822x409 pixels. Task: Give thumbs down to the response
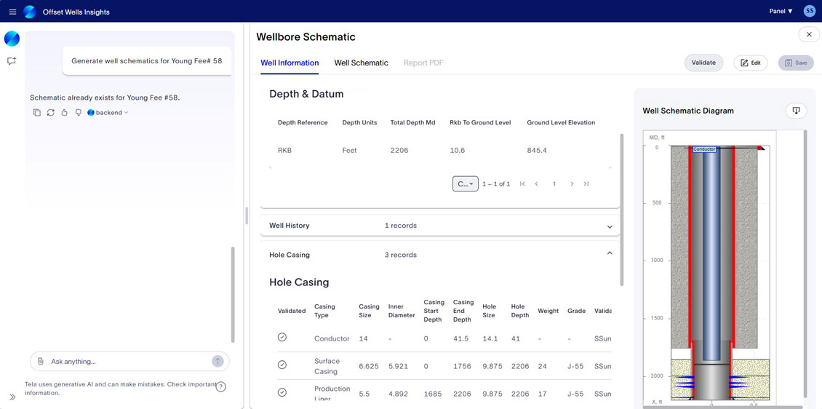coord(78,112)
